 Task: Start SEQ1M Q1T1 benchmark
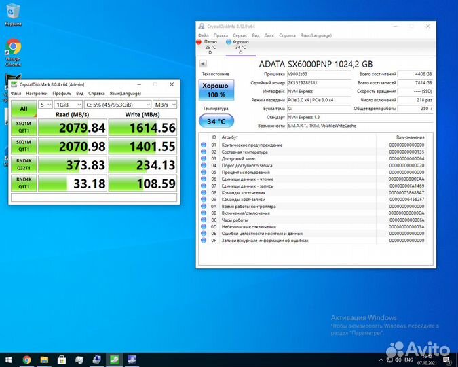[x=24, y=145]
